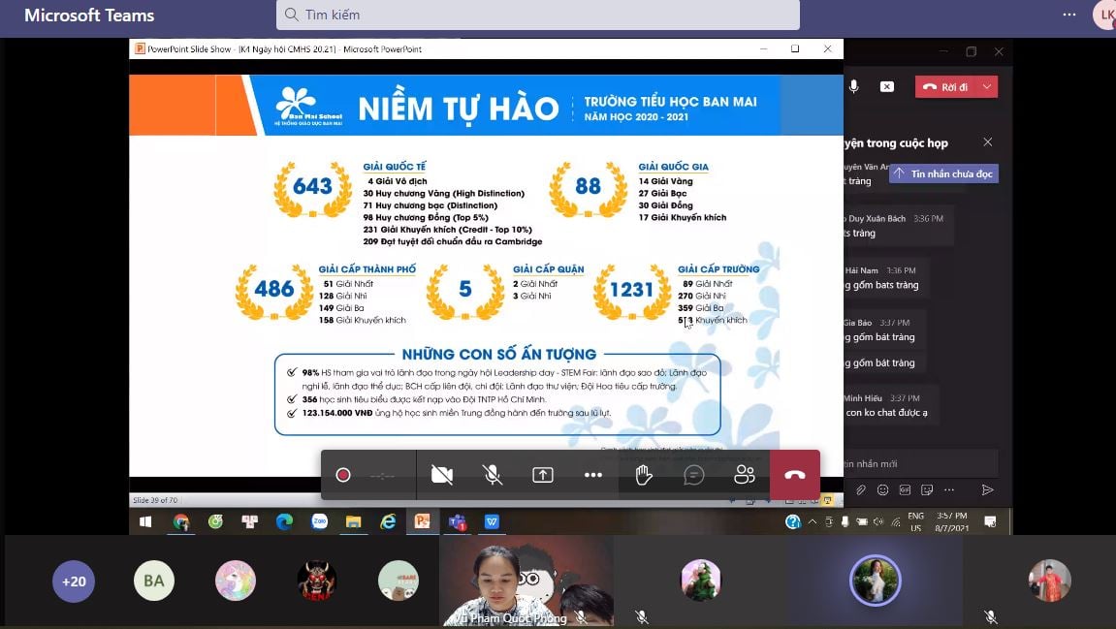This screenshot has width=1116, height=629.
Task: Click the red record button
Action: pos(342,475)
